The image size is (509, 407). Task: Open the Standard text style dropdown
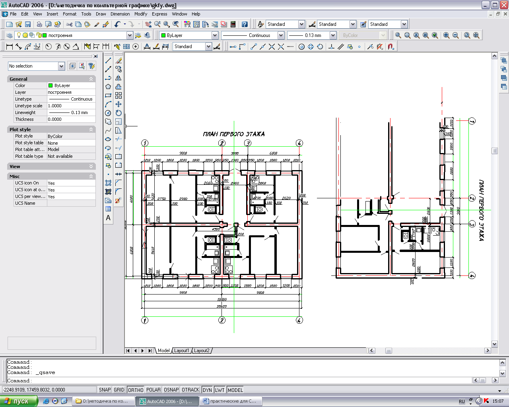point(301,24)
